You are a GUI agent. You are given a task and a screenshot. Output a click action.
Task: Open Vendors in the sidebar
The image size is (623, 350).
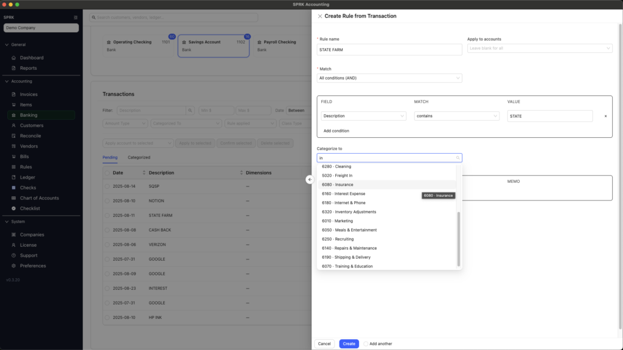29,146
